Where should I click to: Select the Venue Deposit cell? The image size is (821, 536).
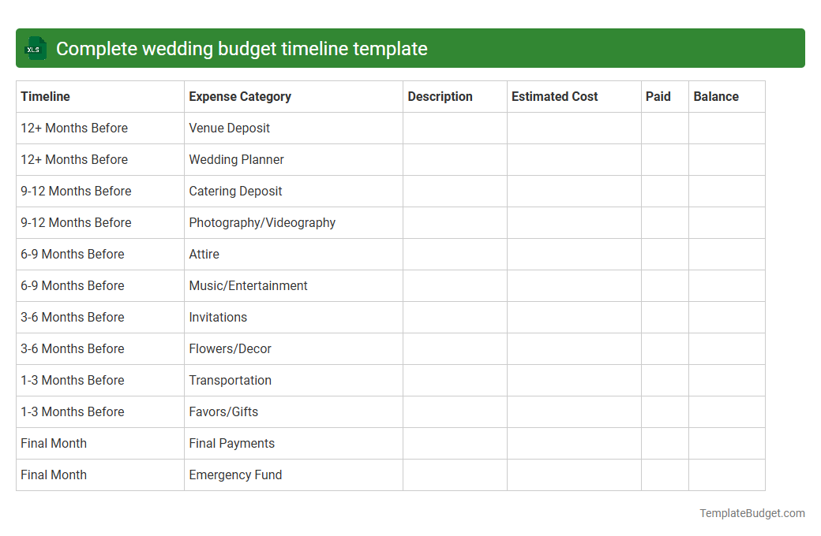[229, 128]
